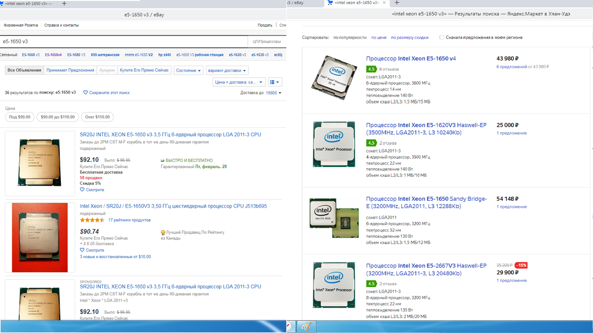
Task: Click Смотрите heart on the $92.10 listing
Action: point(83,189)
